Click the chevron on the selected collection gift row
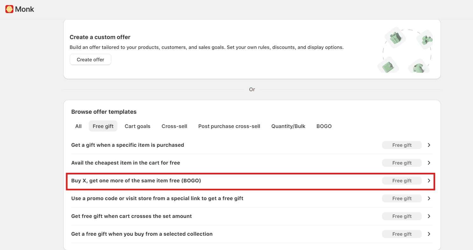 tap(429, 234)
